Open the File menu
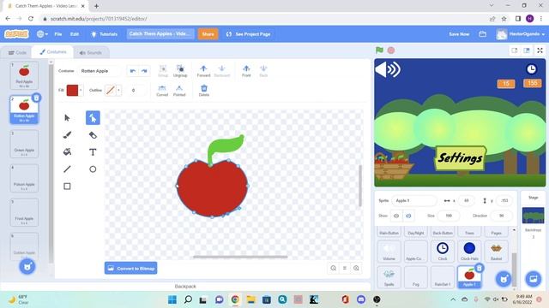 tap(58, 34)
